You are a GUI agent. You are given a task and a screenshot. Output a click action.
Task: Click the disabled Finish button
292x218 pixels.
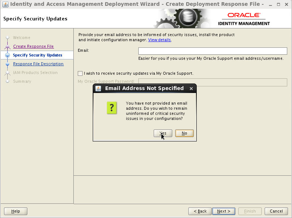[x=250, y=211]
